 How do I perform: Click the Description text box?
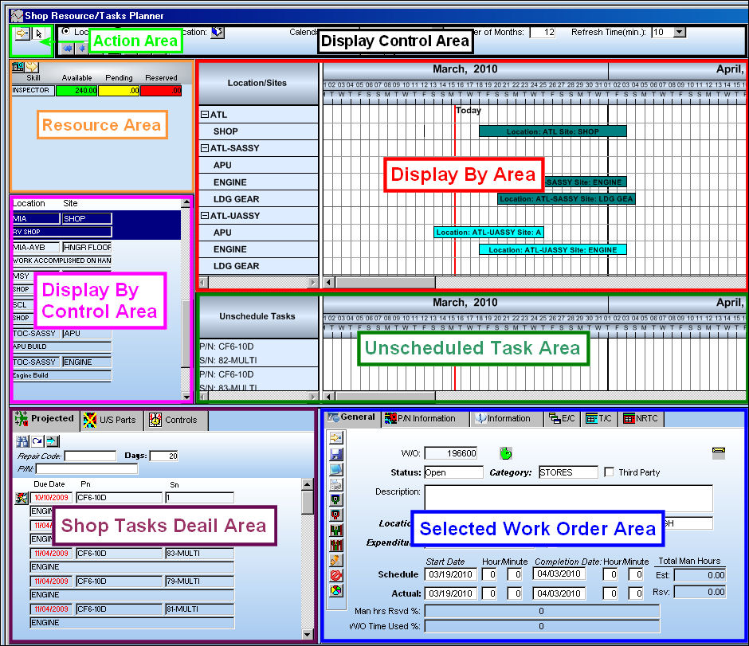568,499
